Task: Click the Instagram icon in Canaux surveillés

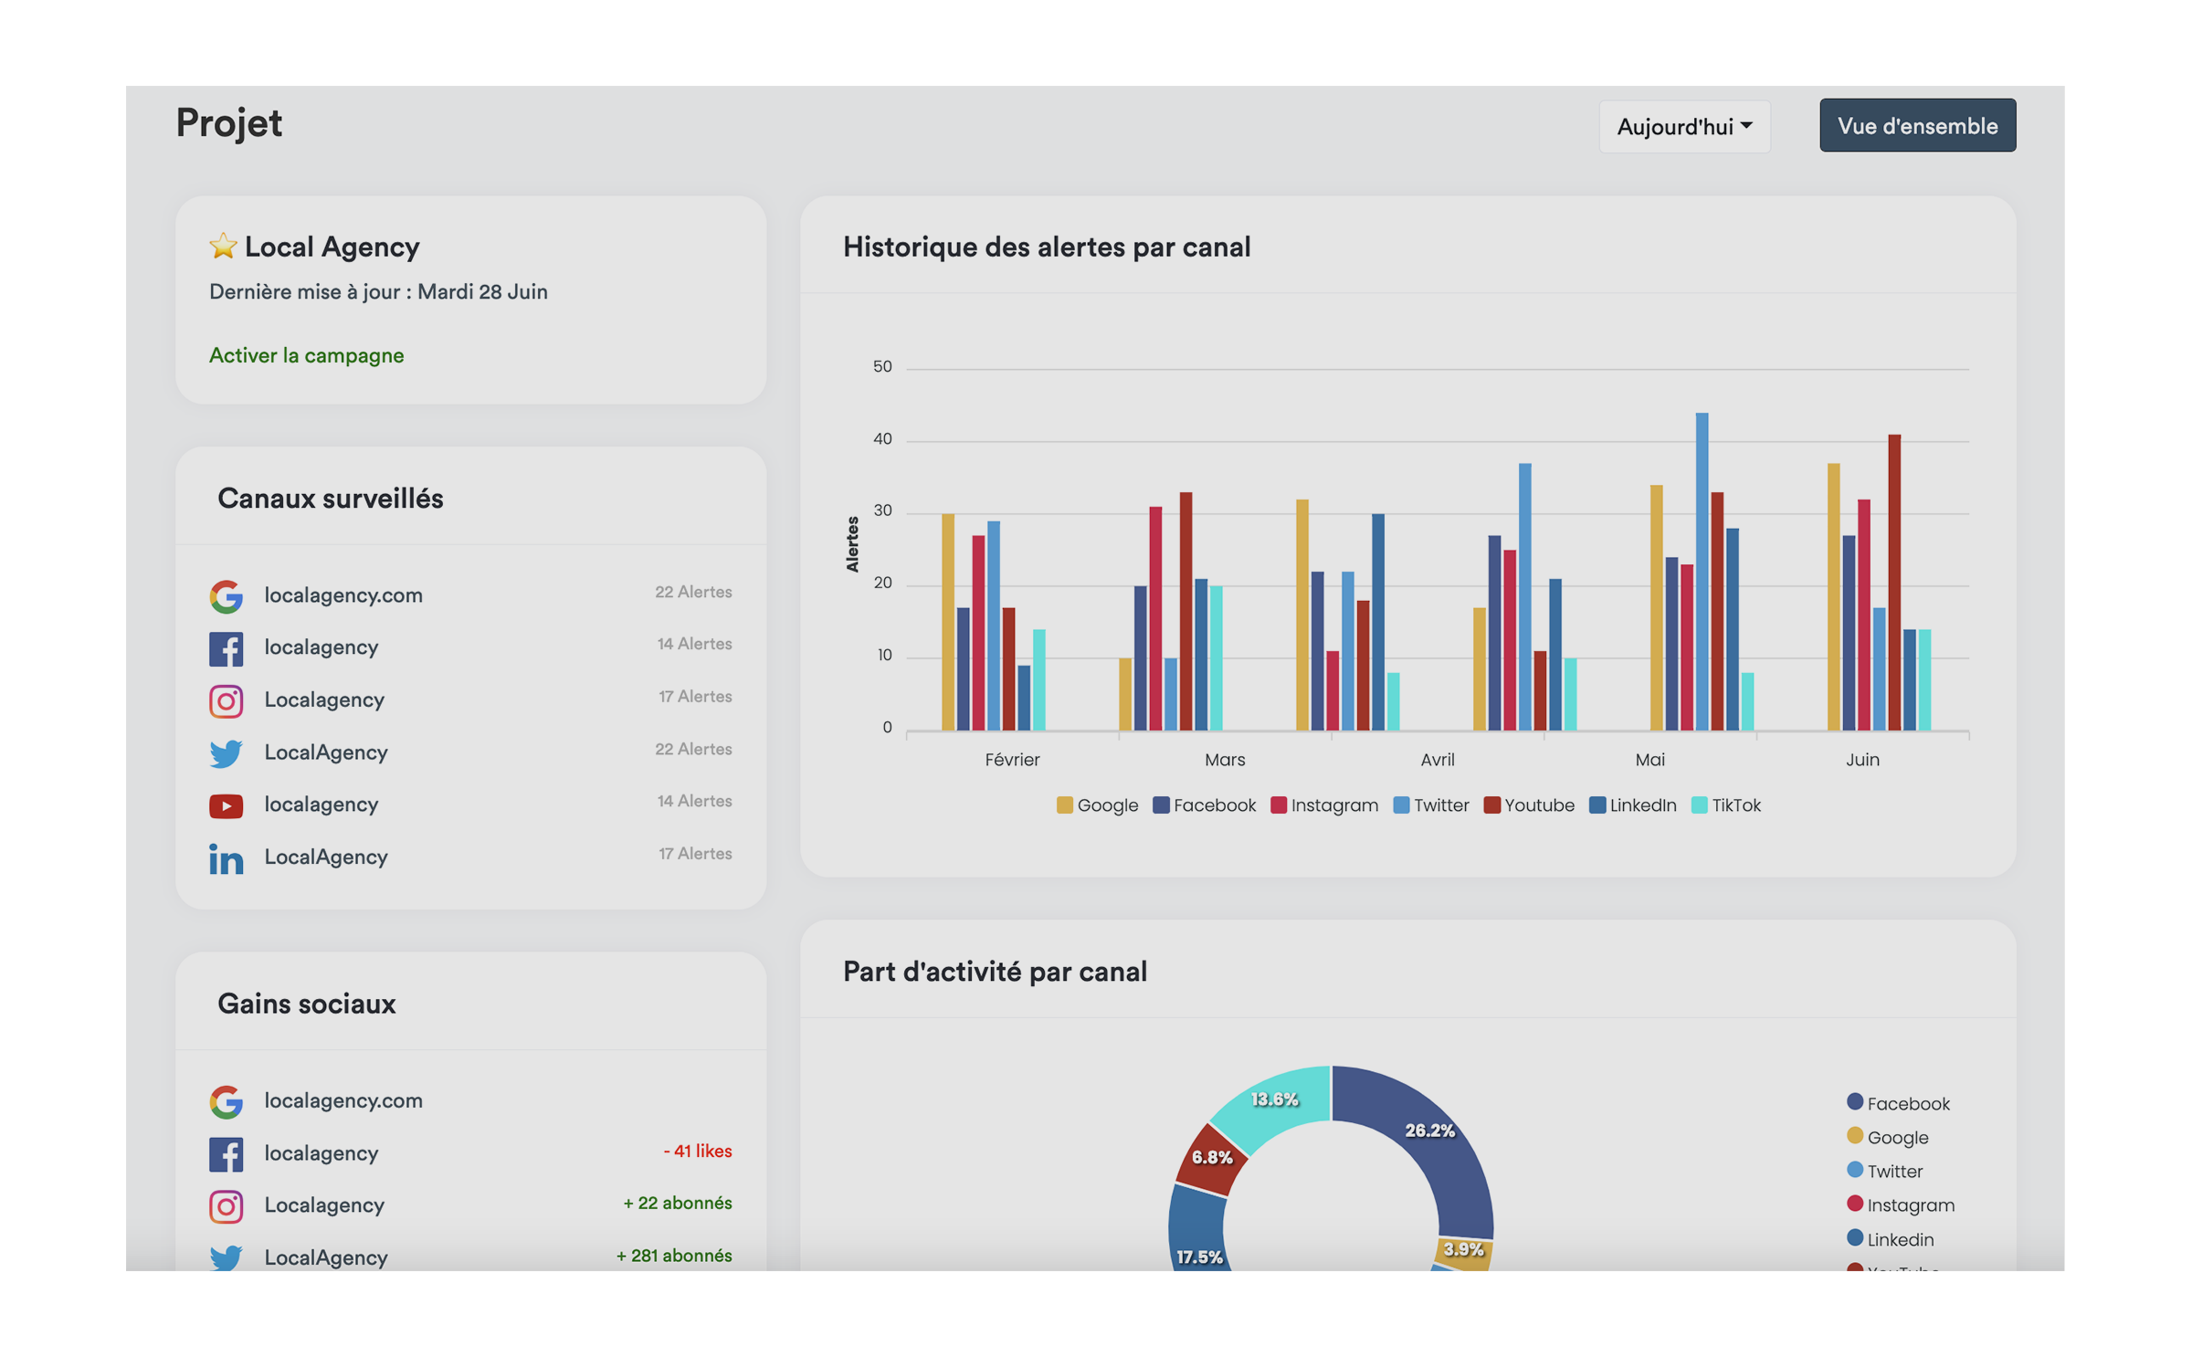Action: click(226, 700)
